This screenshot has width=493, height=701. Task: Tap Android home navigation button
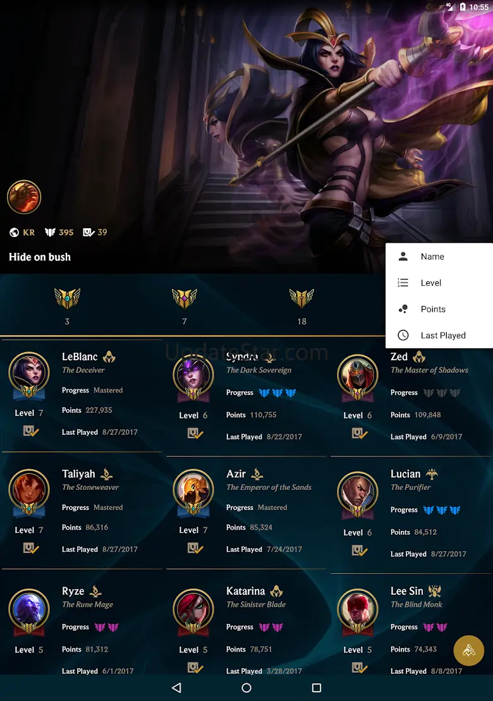point(246,688)
